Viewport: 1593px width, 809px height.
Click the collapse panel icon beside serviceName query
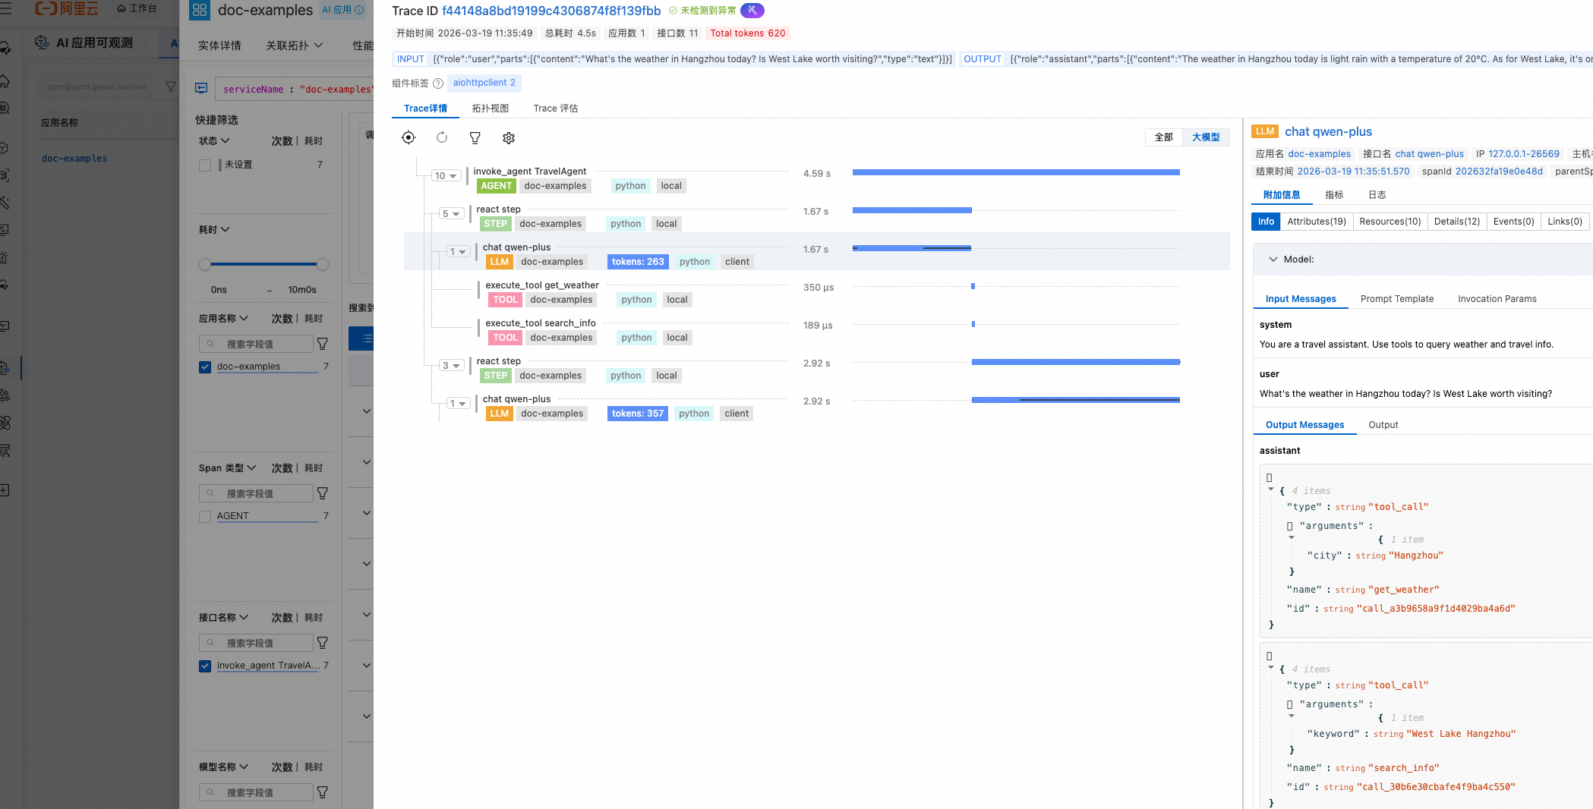tap(201, 88)
